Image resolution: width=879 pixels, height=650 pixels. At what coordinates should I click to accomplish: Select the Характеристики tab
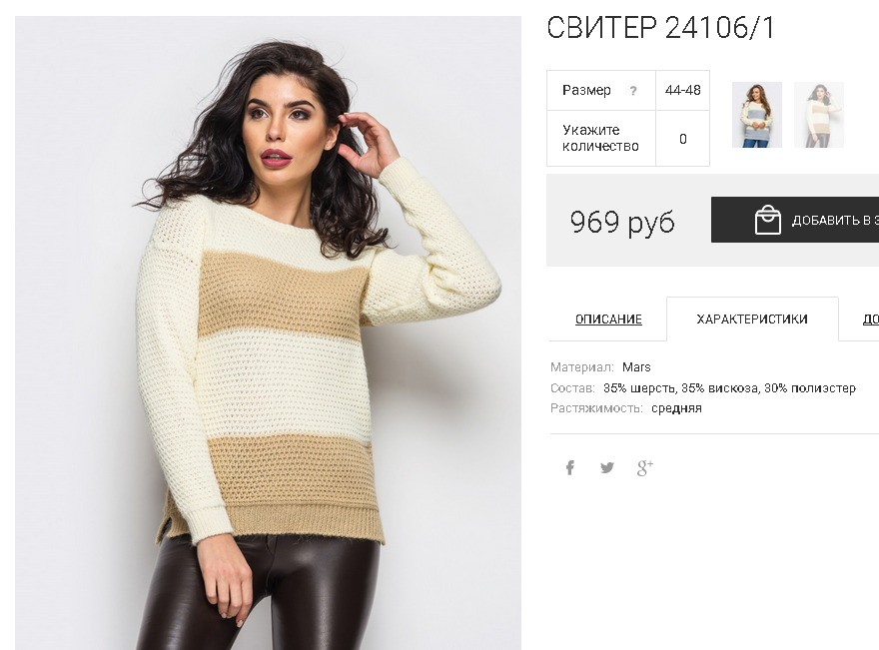(752, 319)
